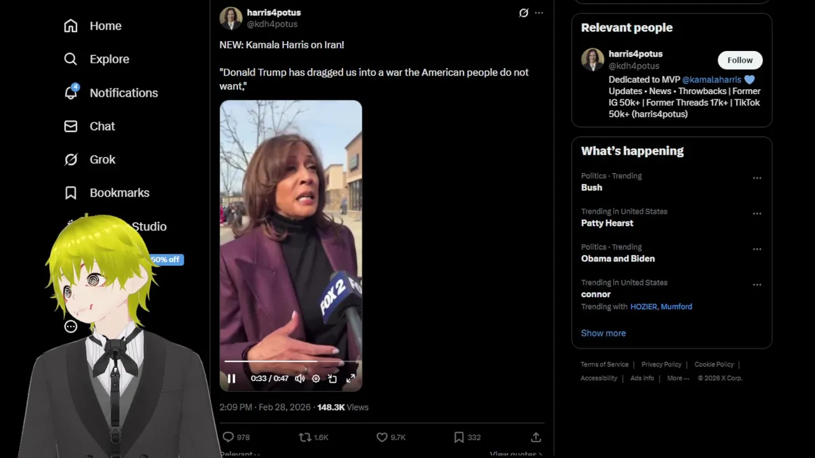Click the HOZIER link

(x=644, y=307)
